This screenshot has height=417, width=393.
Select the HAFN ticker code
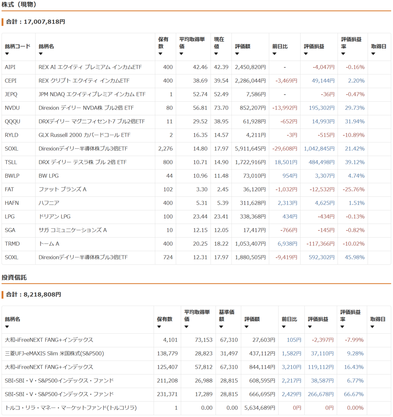click(12, 203)
